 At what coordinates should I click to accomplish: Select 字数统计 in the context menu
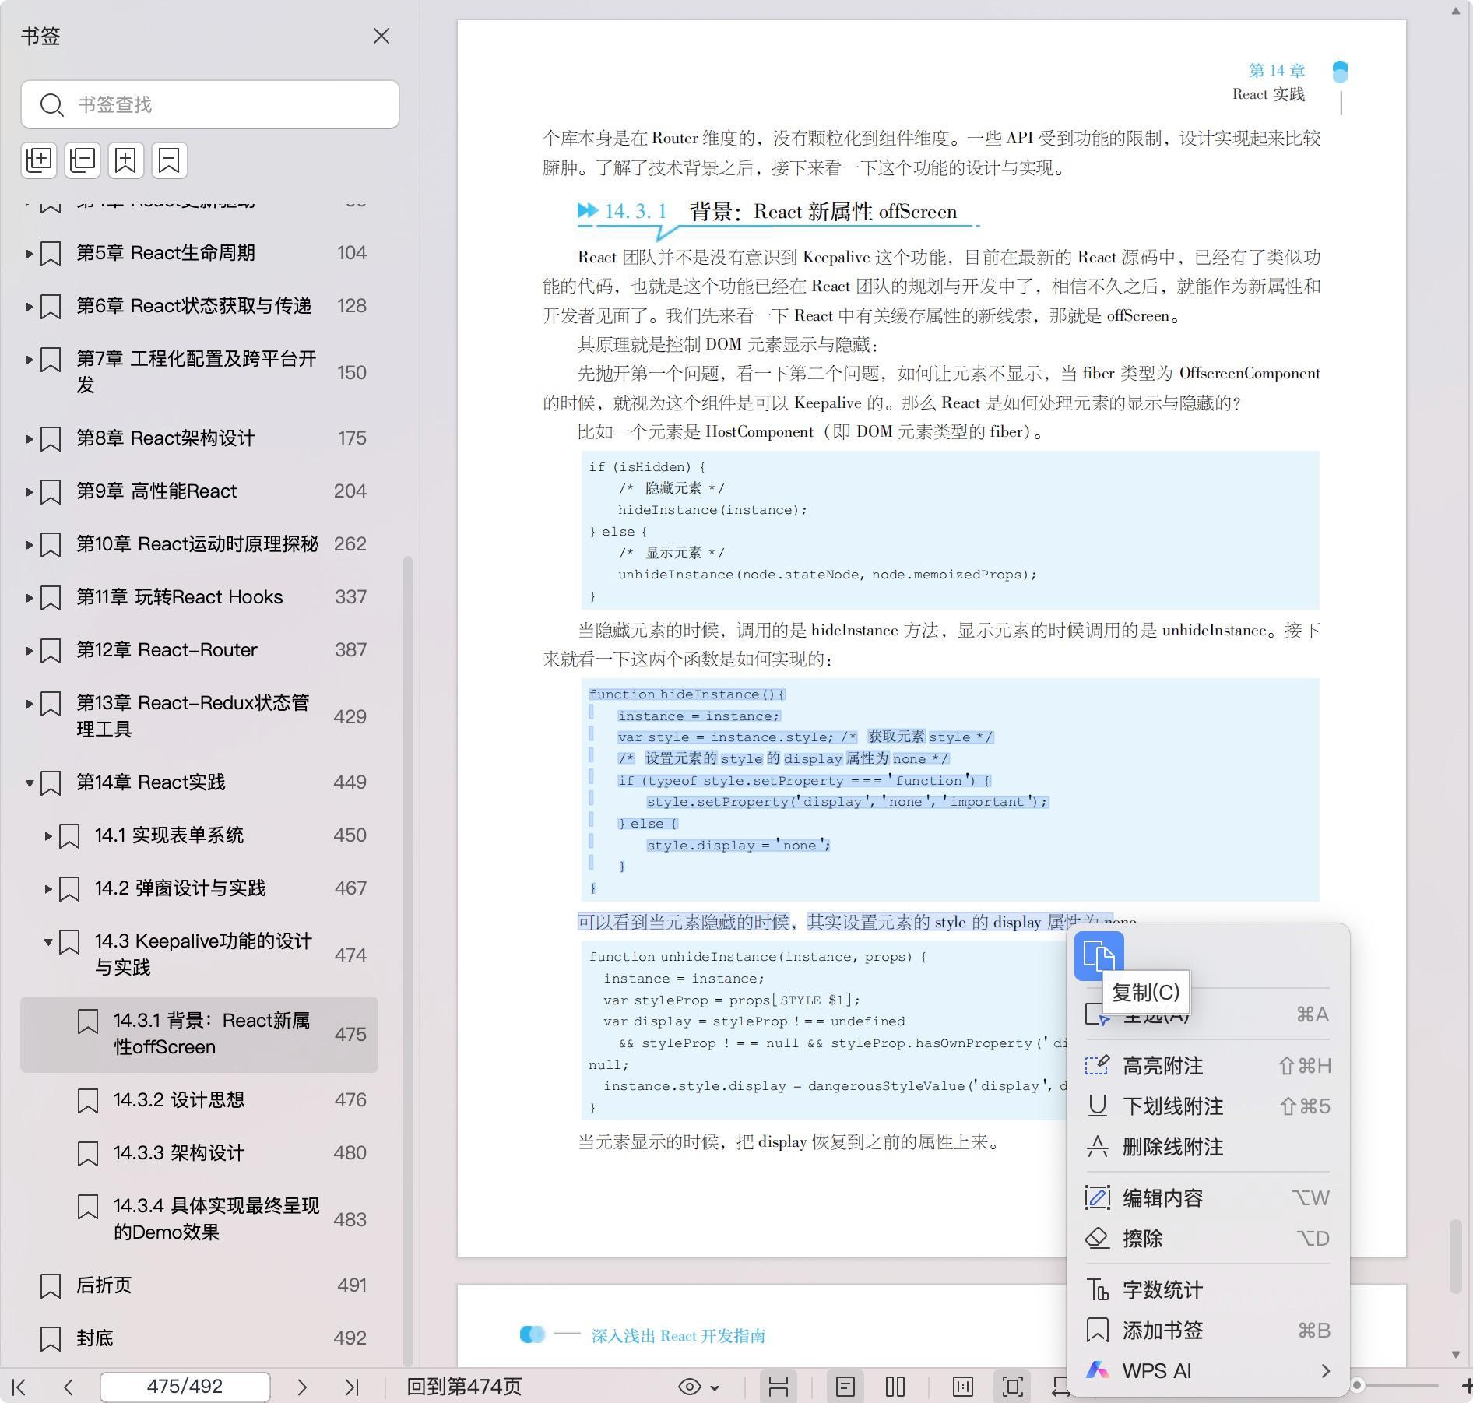tap(1162, 1290)
